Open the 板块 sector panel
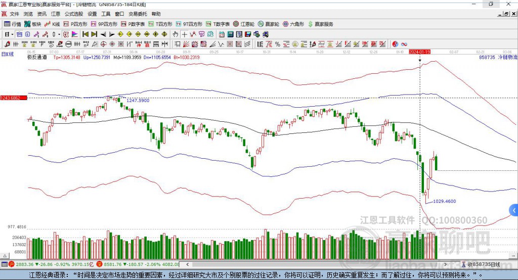Image resolution: width=518 pixels, height=280 pixels. (33, 24)
